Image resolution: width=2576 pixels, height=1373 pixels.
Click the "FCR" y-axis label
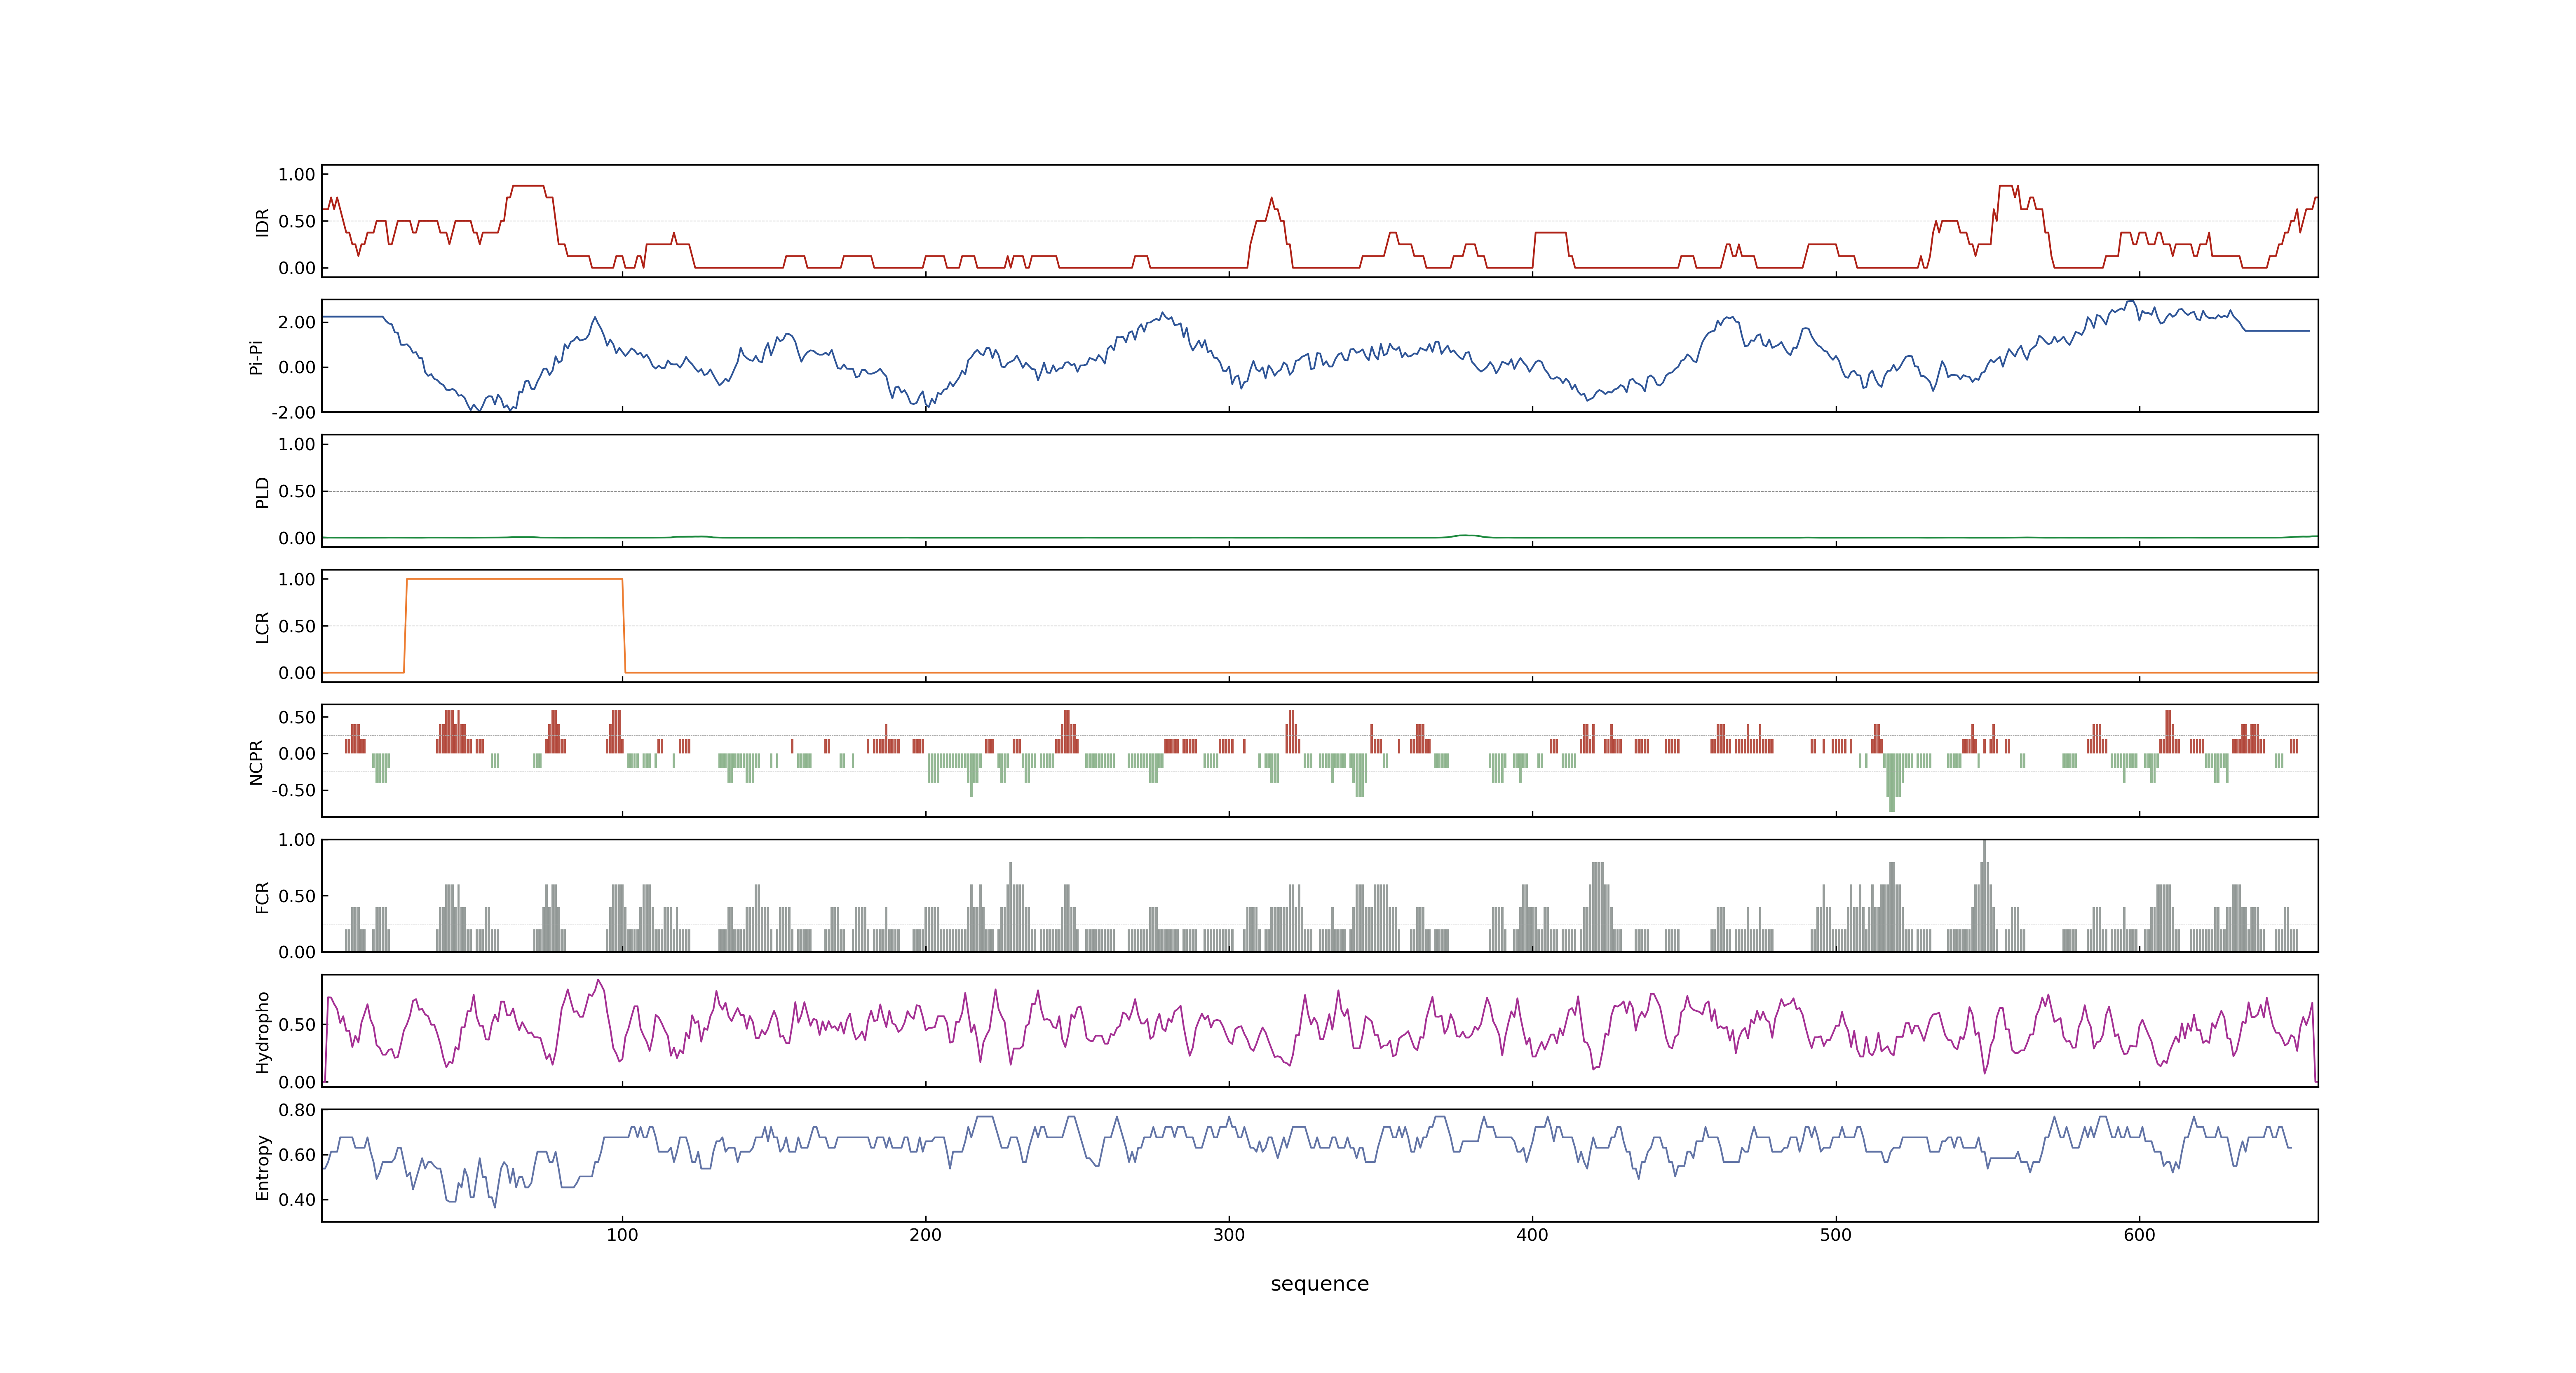263,896
